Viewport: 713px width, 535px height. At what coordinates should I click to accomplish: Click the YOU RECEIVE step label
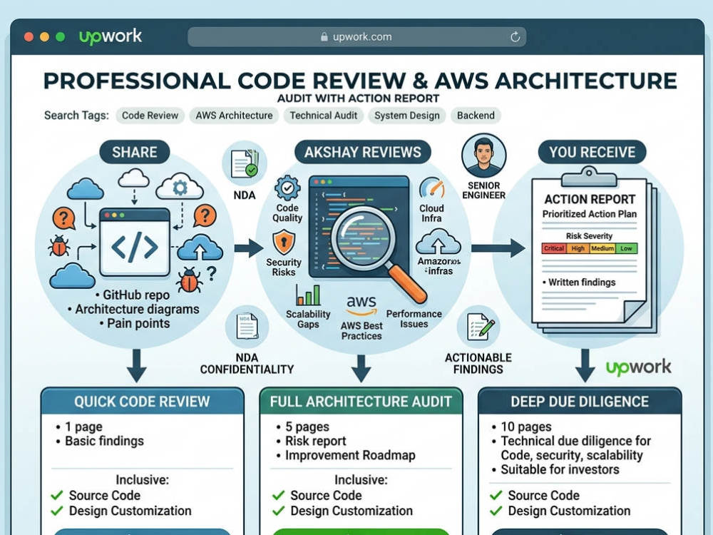click(592, 152)
